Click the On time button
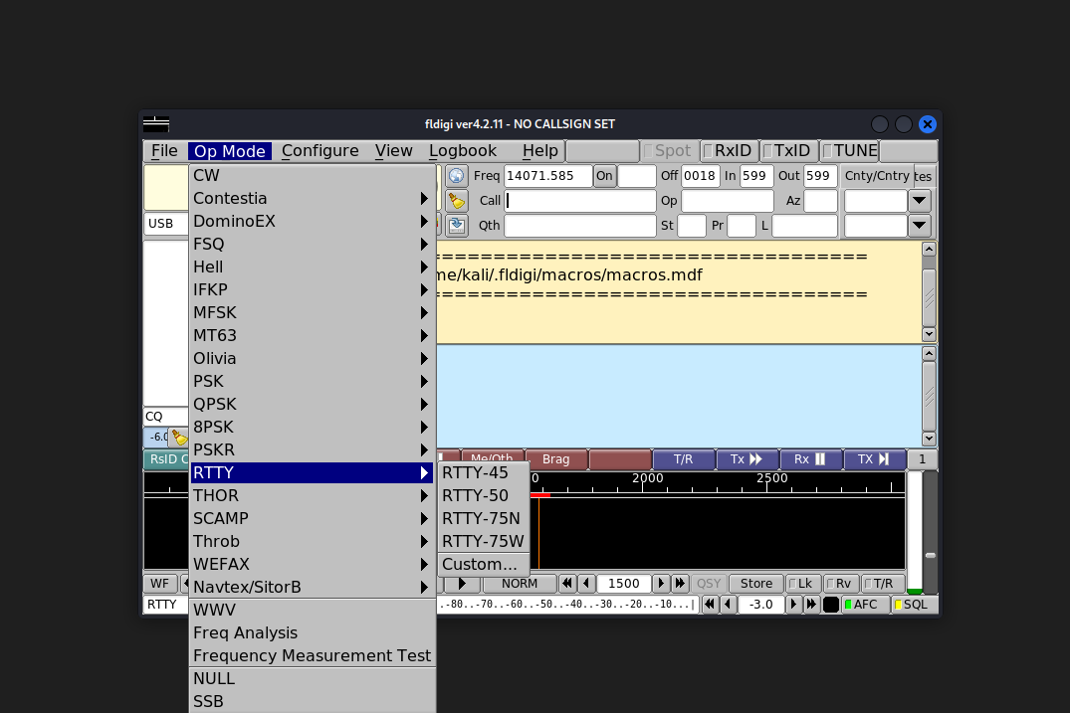The image size is (1070, 713). click(x=604, y=176)
